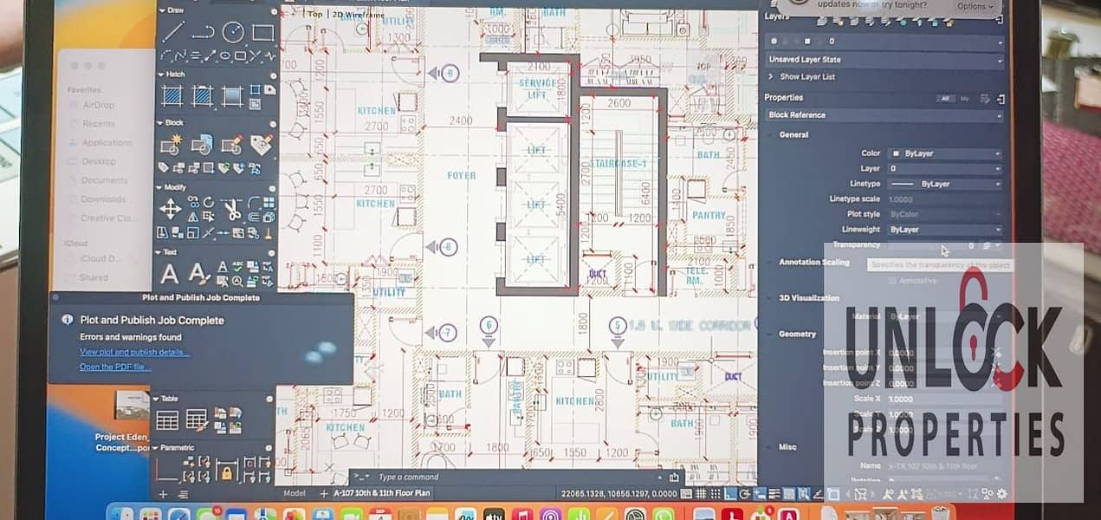Select the Rotate tool in Modify panel
The image size is (1101, 520).
click(208, 202)
